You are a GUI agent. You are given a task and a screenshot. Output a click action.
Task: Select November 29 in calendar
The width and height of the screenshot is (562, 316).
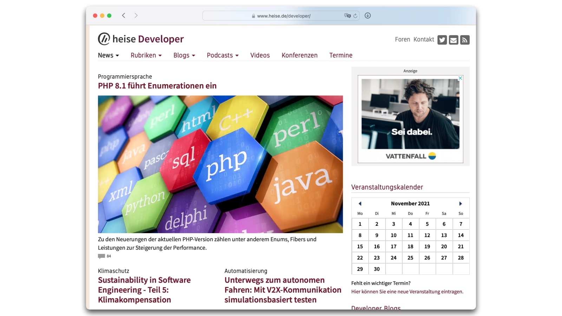[360, 269]
